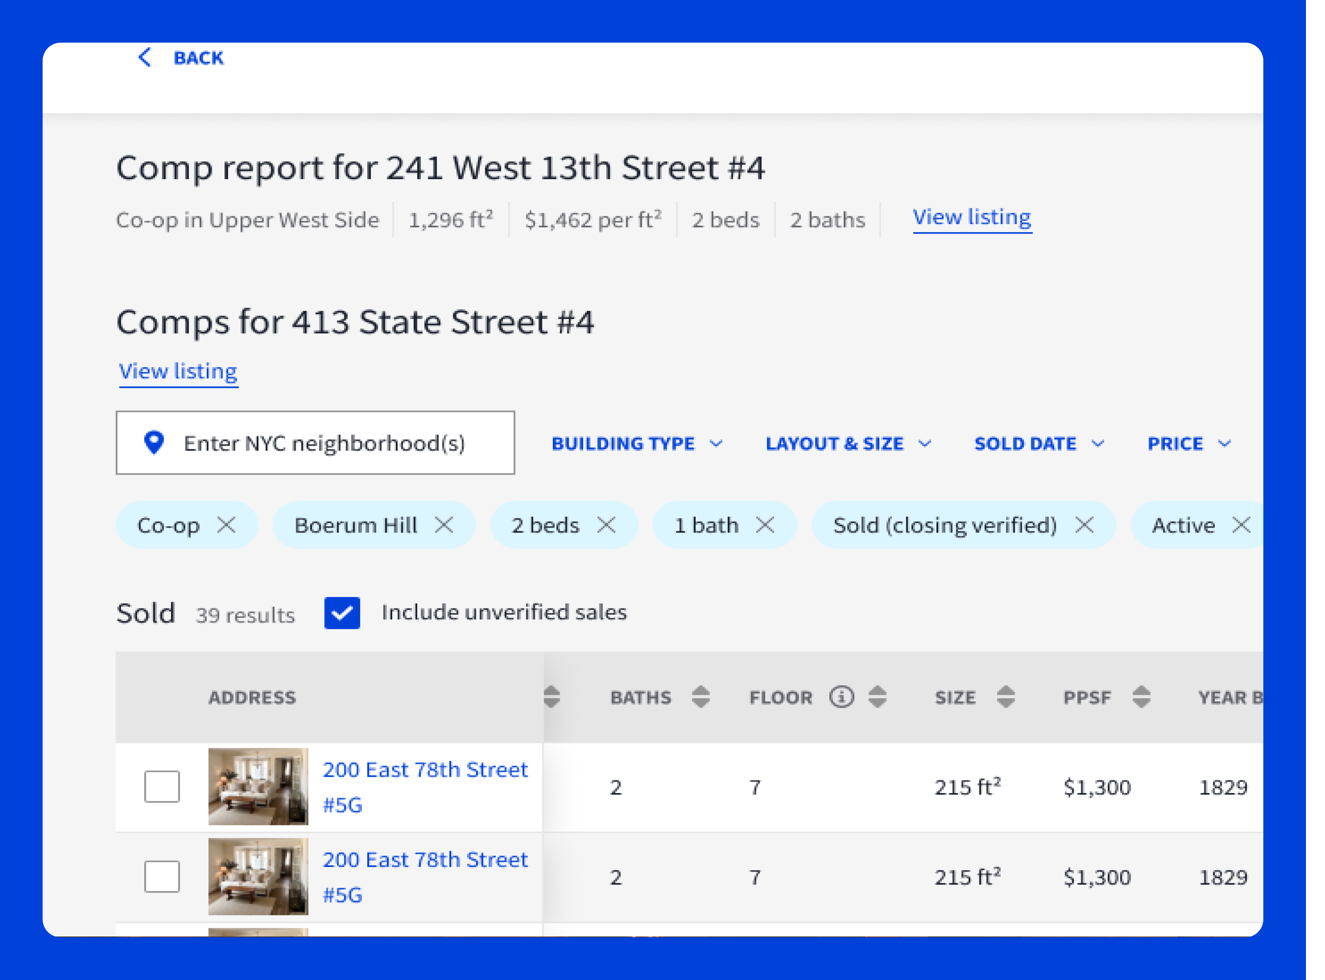This screenshot has width=1325, height=980.
Task: Remove the 1 bath filter chip
Action: coord(765,525)
